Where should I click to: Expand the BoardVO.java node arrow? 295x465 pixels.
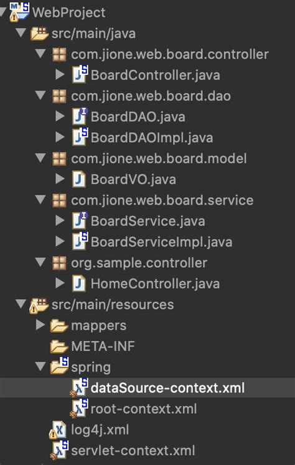click(x=60, y=179)
